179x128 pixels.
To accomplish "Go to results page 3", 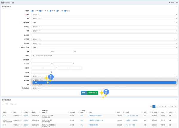I will (160, 107).
